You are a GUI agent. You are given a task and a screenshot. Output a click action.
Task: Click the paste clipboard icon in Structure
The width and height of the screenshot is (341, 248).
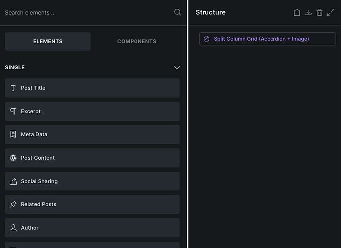297,12
